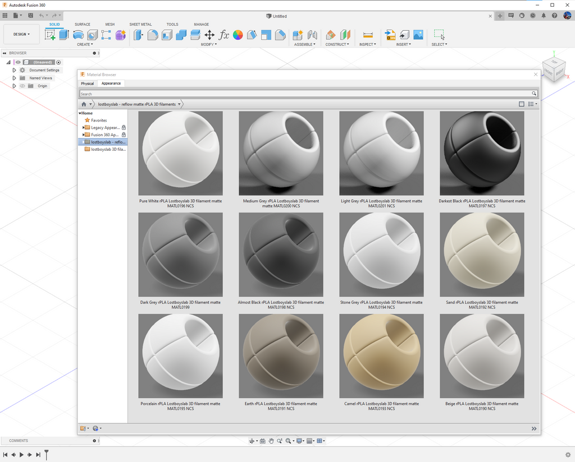
Task: Jump to the timeline beginning
Action: point(5,455)
